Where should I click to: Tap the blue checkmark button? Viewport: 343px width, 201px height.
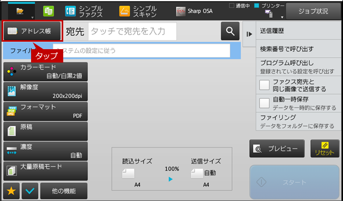(30, 191)
